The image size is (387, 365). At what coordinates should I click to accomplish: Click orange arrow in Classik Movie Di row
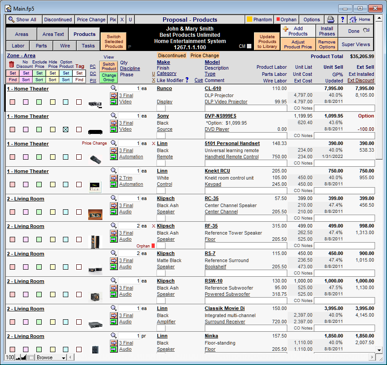coord(114,316)
